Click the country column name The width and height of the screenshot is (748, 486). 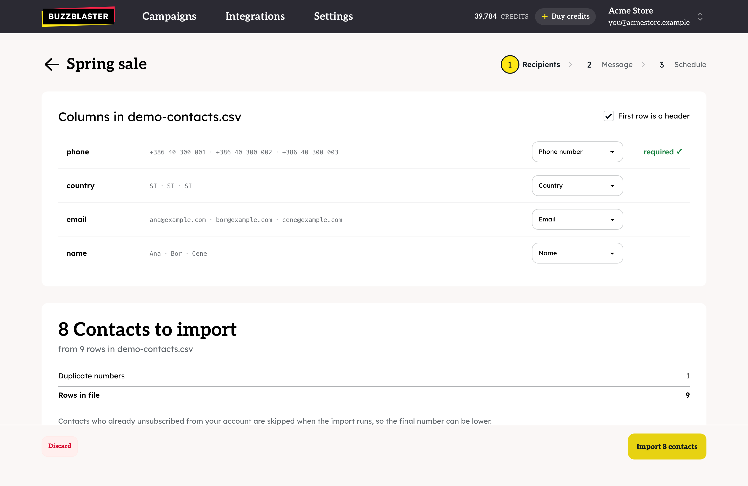[x=81, y=186]
